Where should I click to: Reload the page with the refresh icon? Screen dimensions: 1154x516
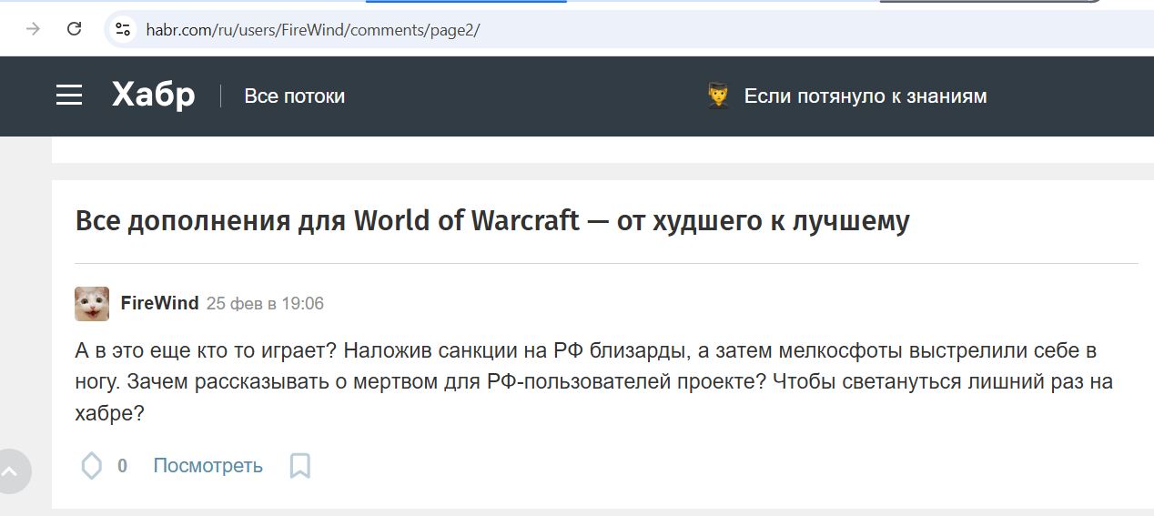click(75, 29)
